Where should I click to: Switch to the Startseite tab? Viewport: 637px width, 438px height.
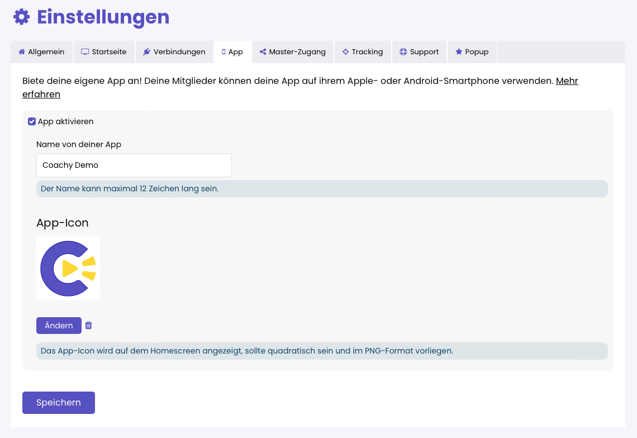[x=104, y=52]
